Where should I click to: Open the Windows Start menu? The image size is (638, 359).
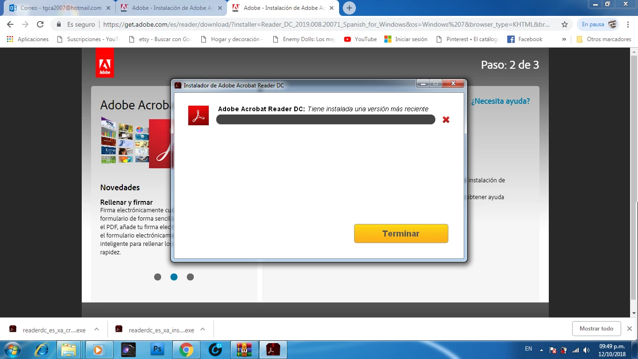click(x=12, y=350)
